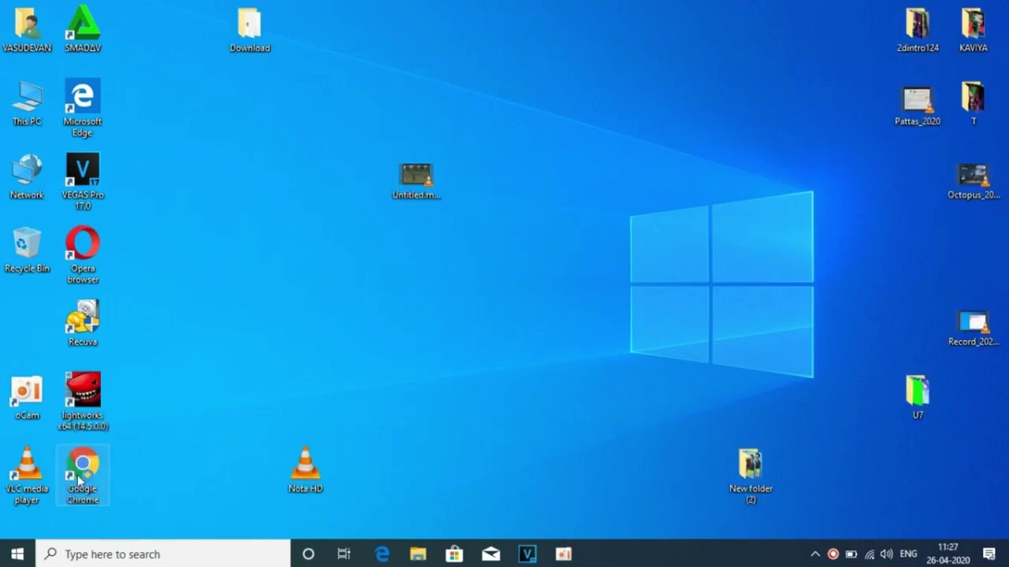The width and height of the screenshot is (1009, 567).
Task: Select the Untitled video file icon
Action: (x=416, y=181)
